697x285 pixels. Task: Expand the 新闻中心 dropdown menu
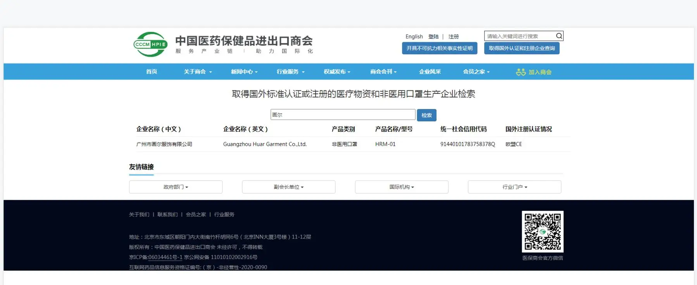point(244,72)
